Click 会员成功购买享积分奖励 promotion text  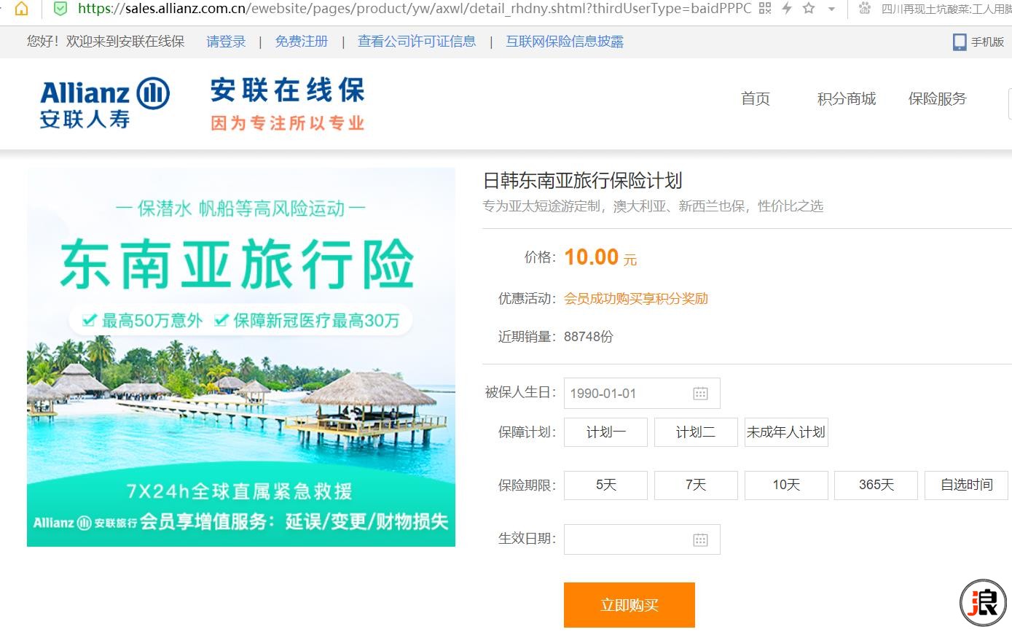click(x=636, y=299)
